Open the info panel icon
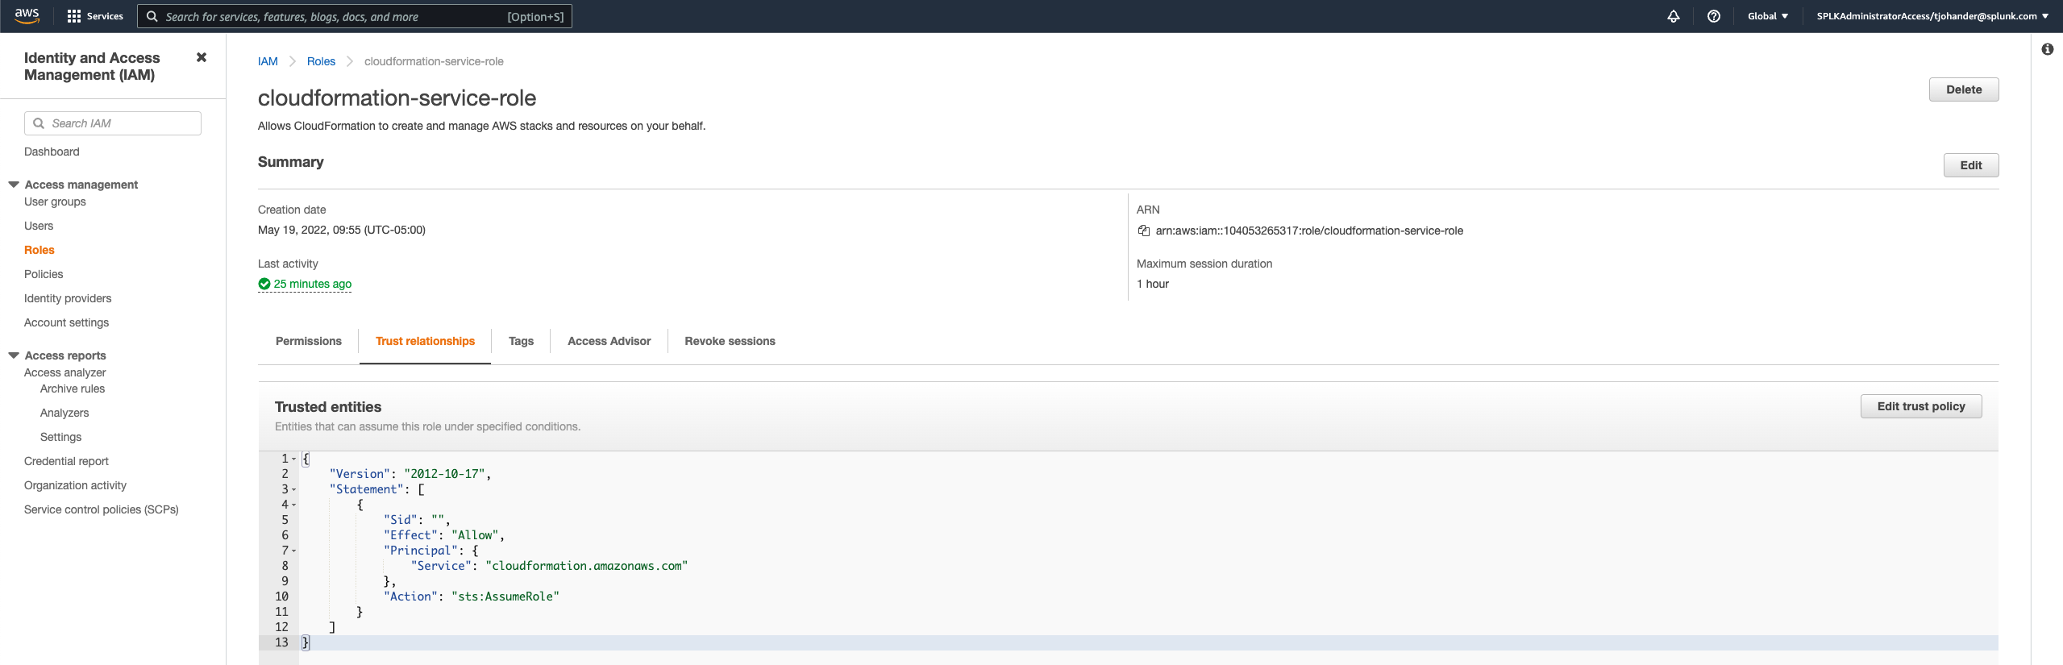Image resolution: width=2063 pixels, height=665 pixels. click(x=2047, y=49)
